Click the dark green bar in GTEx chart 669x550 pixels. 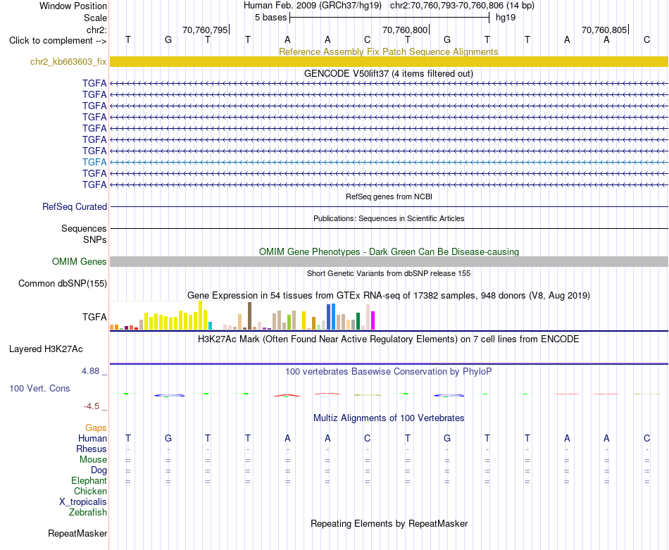pos(358,321)
